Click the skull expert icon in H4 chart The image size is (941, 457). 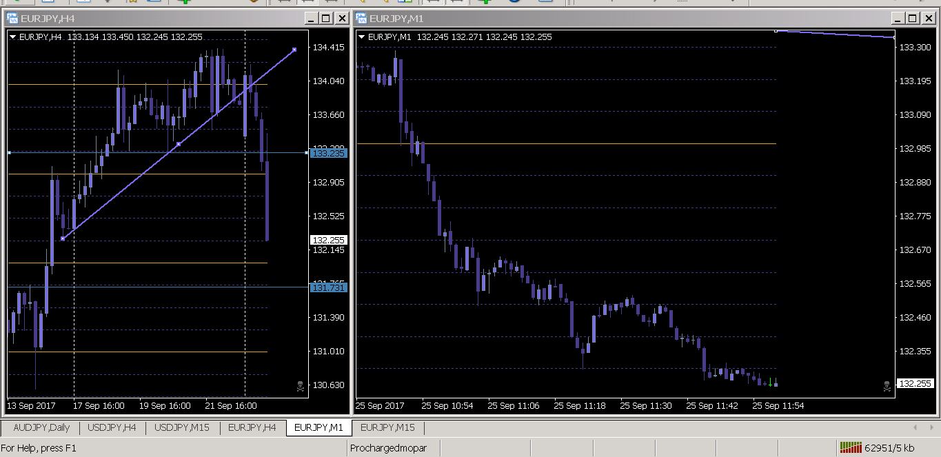pyautogui.click(x=301, y=387)
